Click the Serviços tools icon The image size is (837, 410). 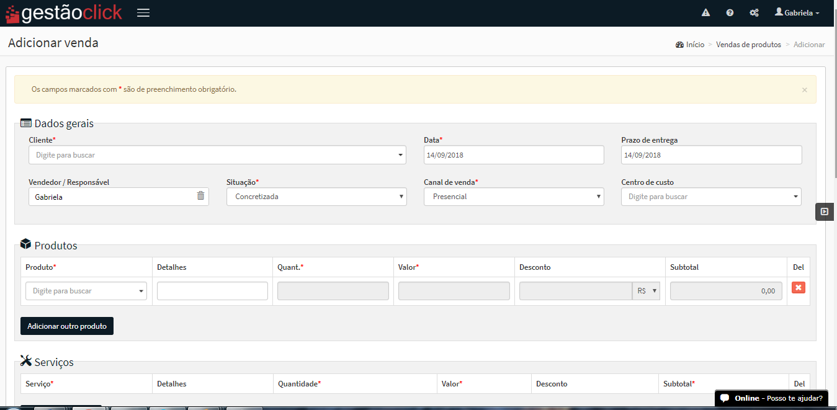pos(26,362)
